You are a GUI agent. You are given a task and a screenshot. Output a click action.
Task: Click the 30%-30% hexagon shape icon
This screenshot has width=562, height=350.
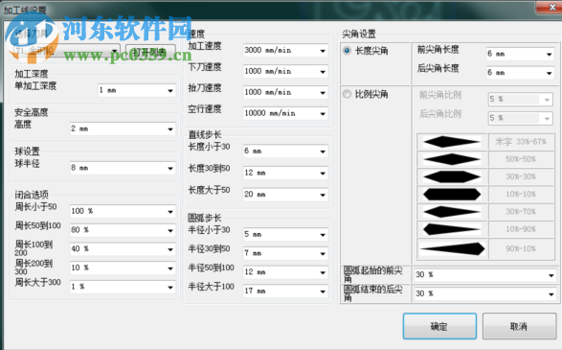pos(452,177)
